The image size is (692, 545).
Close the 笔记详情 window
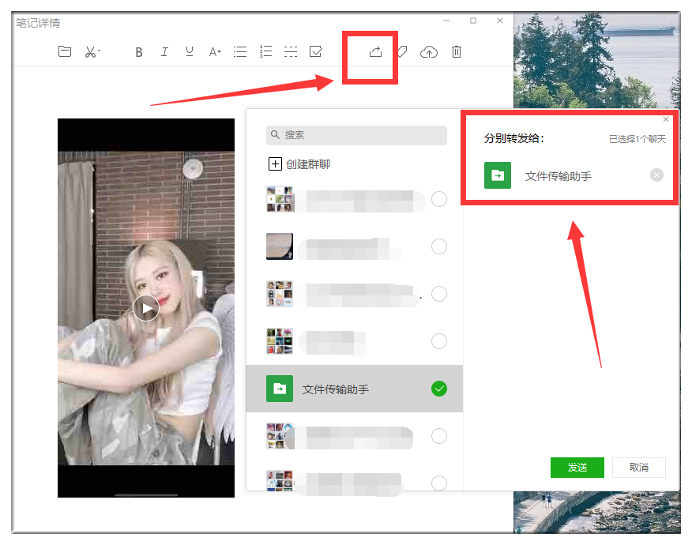(x=500, y=21)
